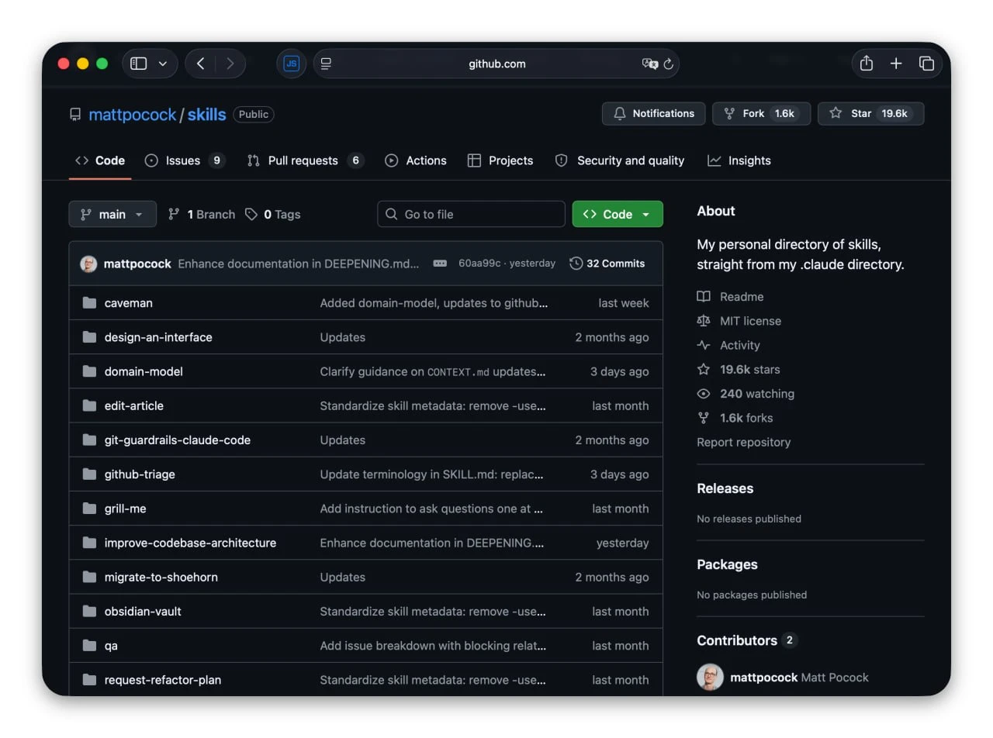The height and width of the screenshot is (738, 993).
Task: Open the mattpocock owner link
Action: [x=133, y=115]
